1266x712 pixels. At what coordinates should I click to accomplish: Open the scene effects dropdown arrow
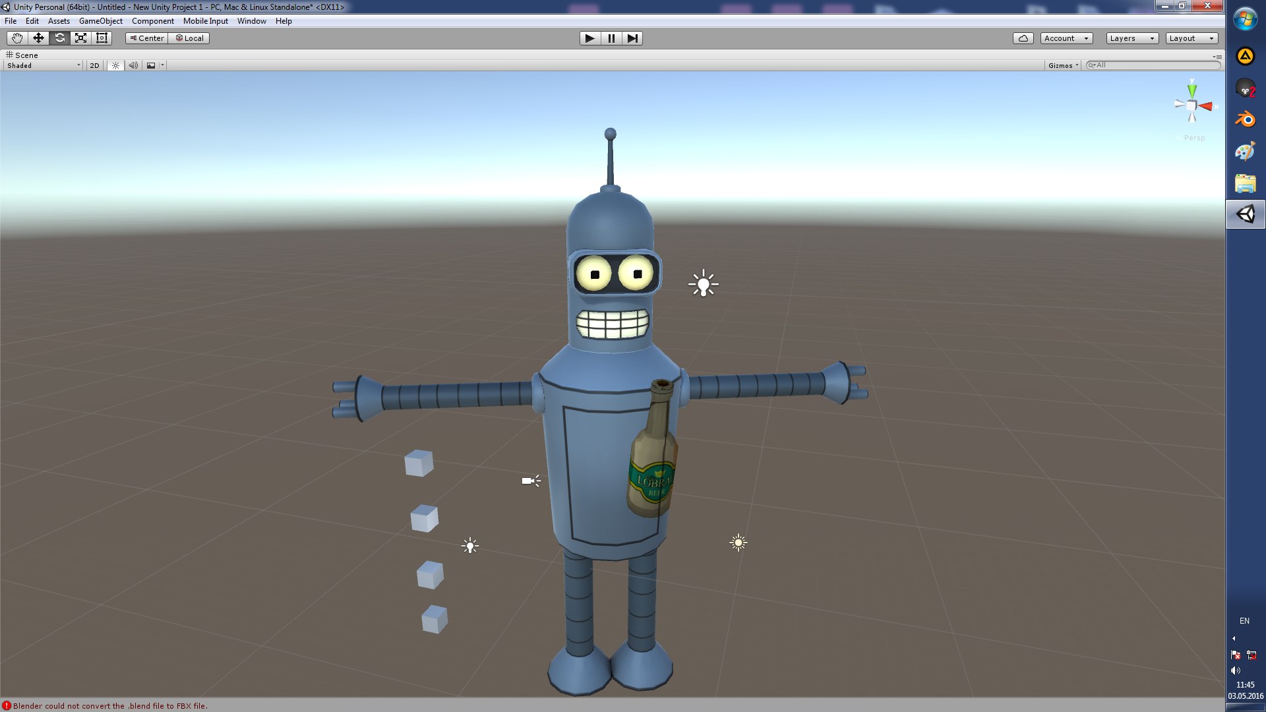(162, 65)
